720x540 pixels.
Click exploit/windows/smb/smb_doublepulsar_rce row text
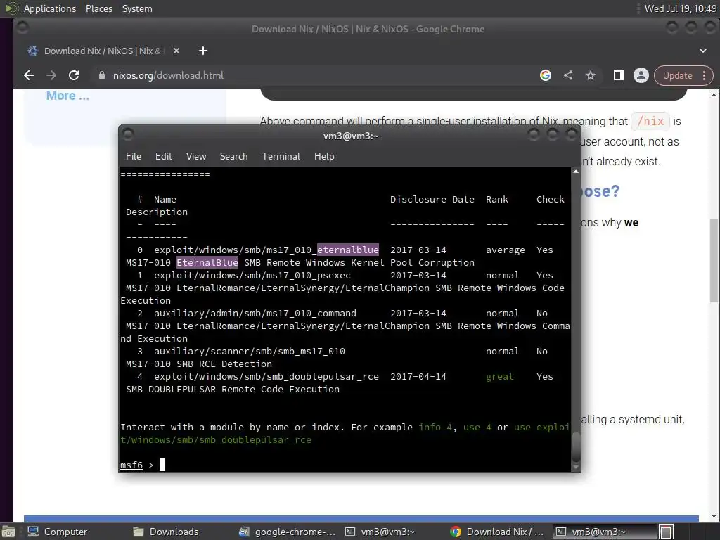[266, 377]
